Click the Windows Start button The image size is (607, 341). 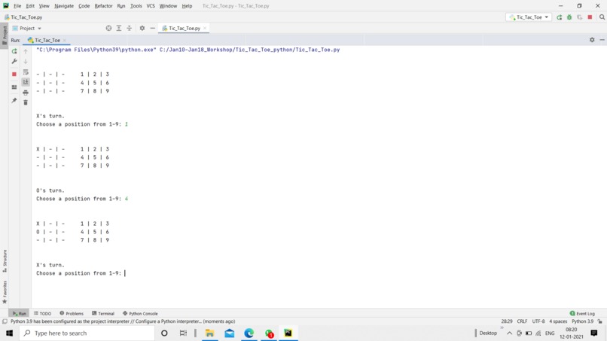[x=9, y=333]
